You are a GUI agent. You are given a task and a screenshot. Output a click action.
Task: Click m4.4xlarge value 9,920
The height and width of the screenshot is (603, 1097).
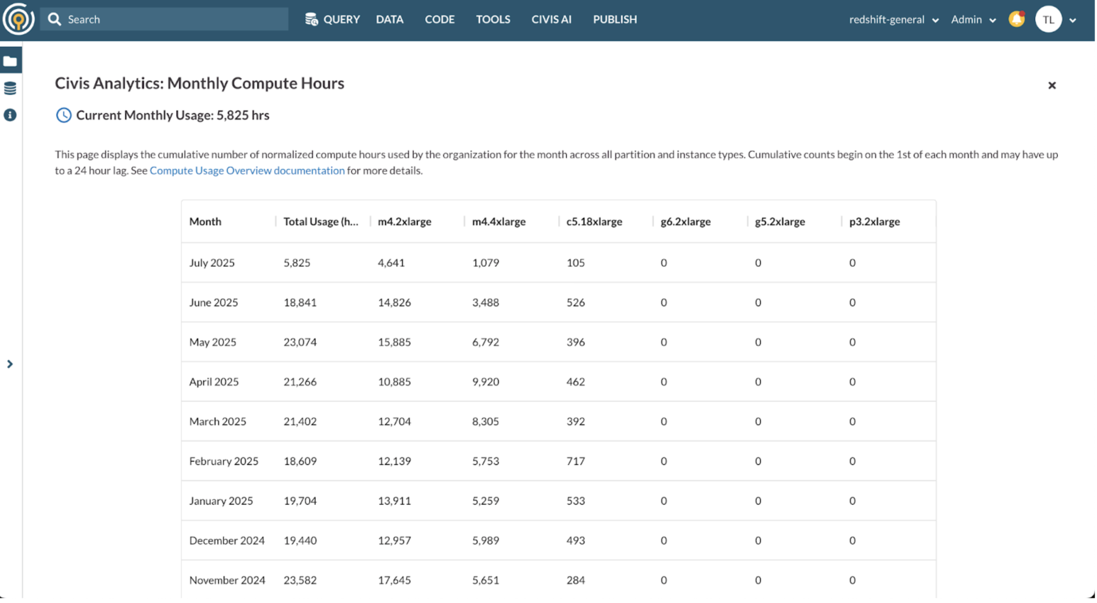pyautogui.click(x=485, y=382)
